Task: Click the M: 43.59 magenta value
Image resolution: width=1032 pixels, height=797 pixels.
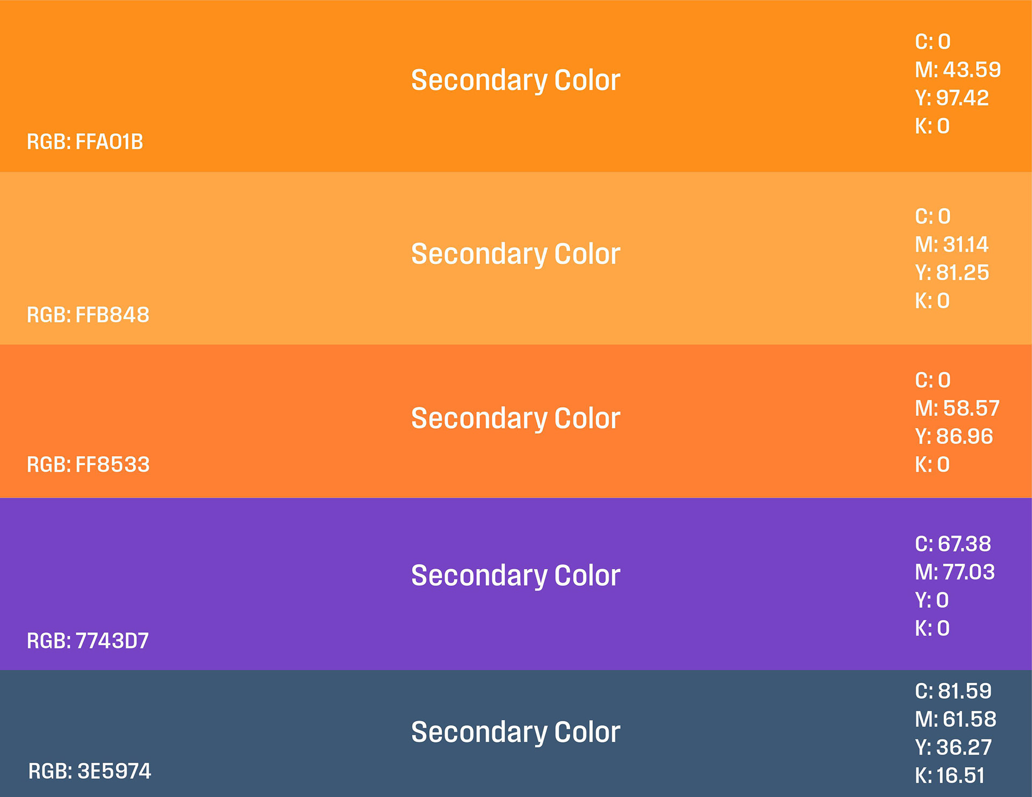Action: click(x=958, y=70)
